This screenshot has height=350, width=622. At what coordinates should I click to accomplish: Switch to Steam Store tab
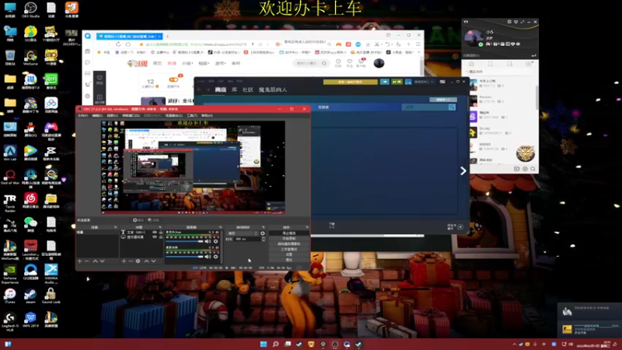pyautogui.click(x=221, y=89)
